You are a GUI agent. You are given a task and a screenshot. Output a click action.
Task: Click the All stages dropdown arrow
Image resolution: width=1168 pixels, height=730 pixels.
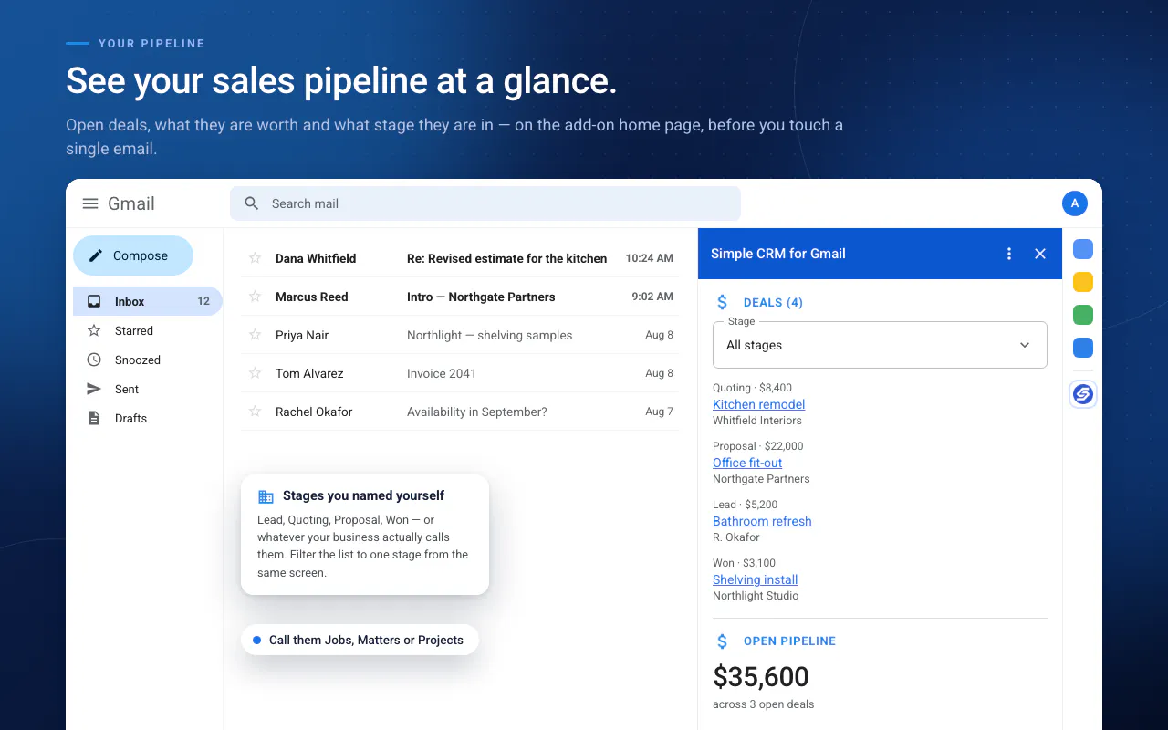point(1025,345)
